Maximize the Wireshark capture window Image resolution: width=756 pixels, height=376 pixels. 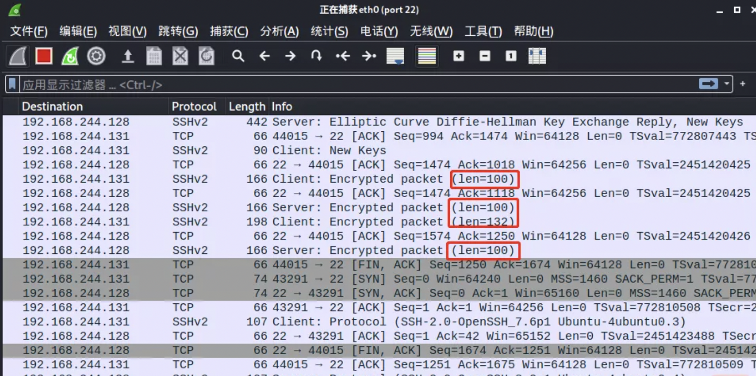[x=737, y=10]
